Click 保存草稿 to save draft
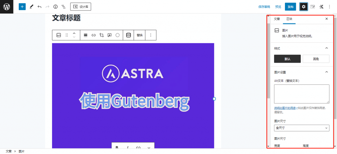 (264, 7)
